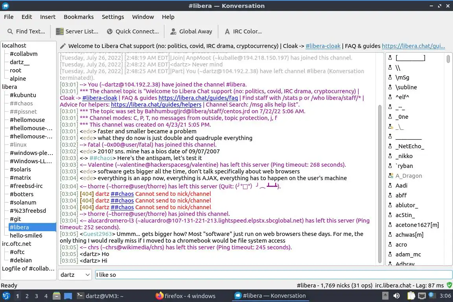Switch to #git channel
The height and width of the screenshot is (302, 453).
tap(15, 219)
